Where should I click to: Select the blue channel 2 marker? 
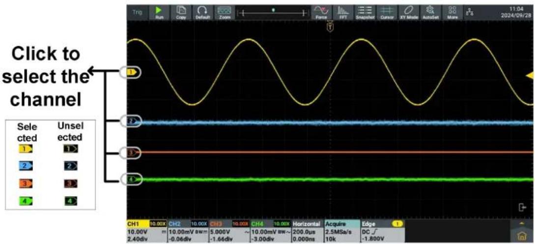coord(132,121)
